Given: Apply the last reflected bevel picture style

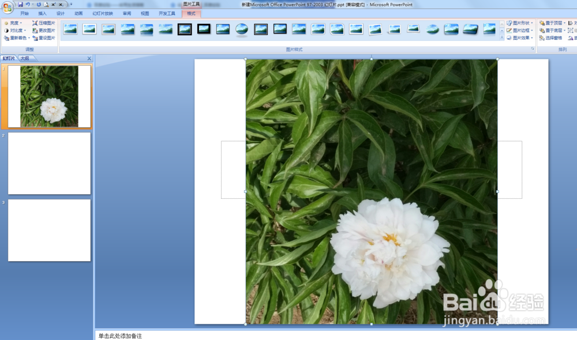Looking at the screenshot, I should pos(489,29).
